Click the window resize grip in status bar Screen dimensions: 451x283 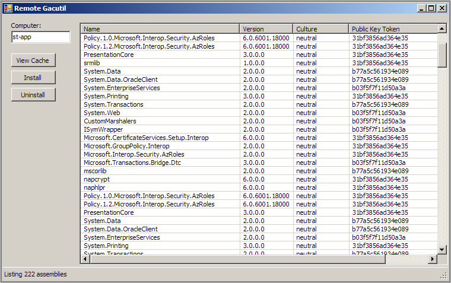[x=443, y=276]
